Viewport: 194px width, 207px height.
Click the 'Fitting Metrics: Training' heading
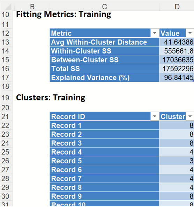click(64, 14)
